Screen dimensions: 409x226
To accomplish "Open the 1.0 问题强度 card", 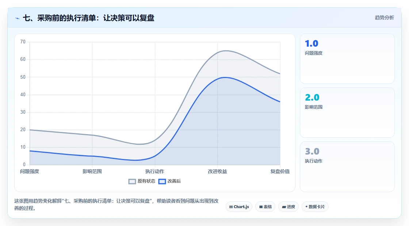I will 347,59.
